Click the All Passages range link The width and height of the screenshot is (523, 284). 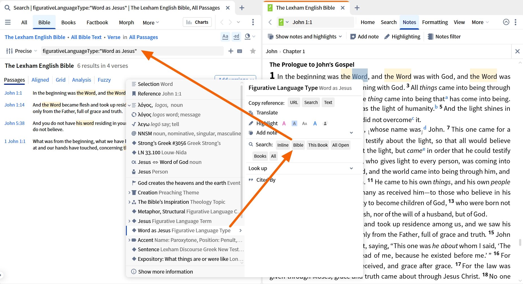click(x=143, y=37)
